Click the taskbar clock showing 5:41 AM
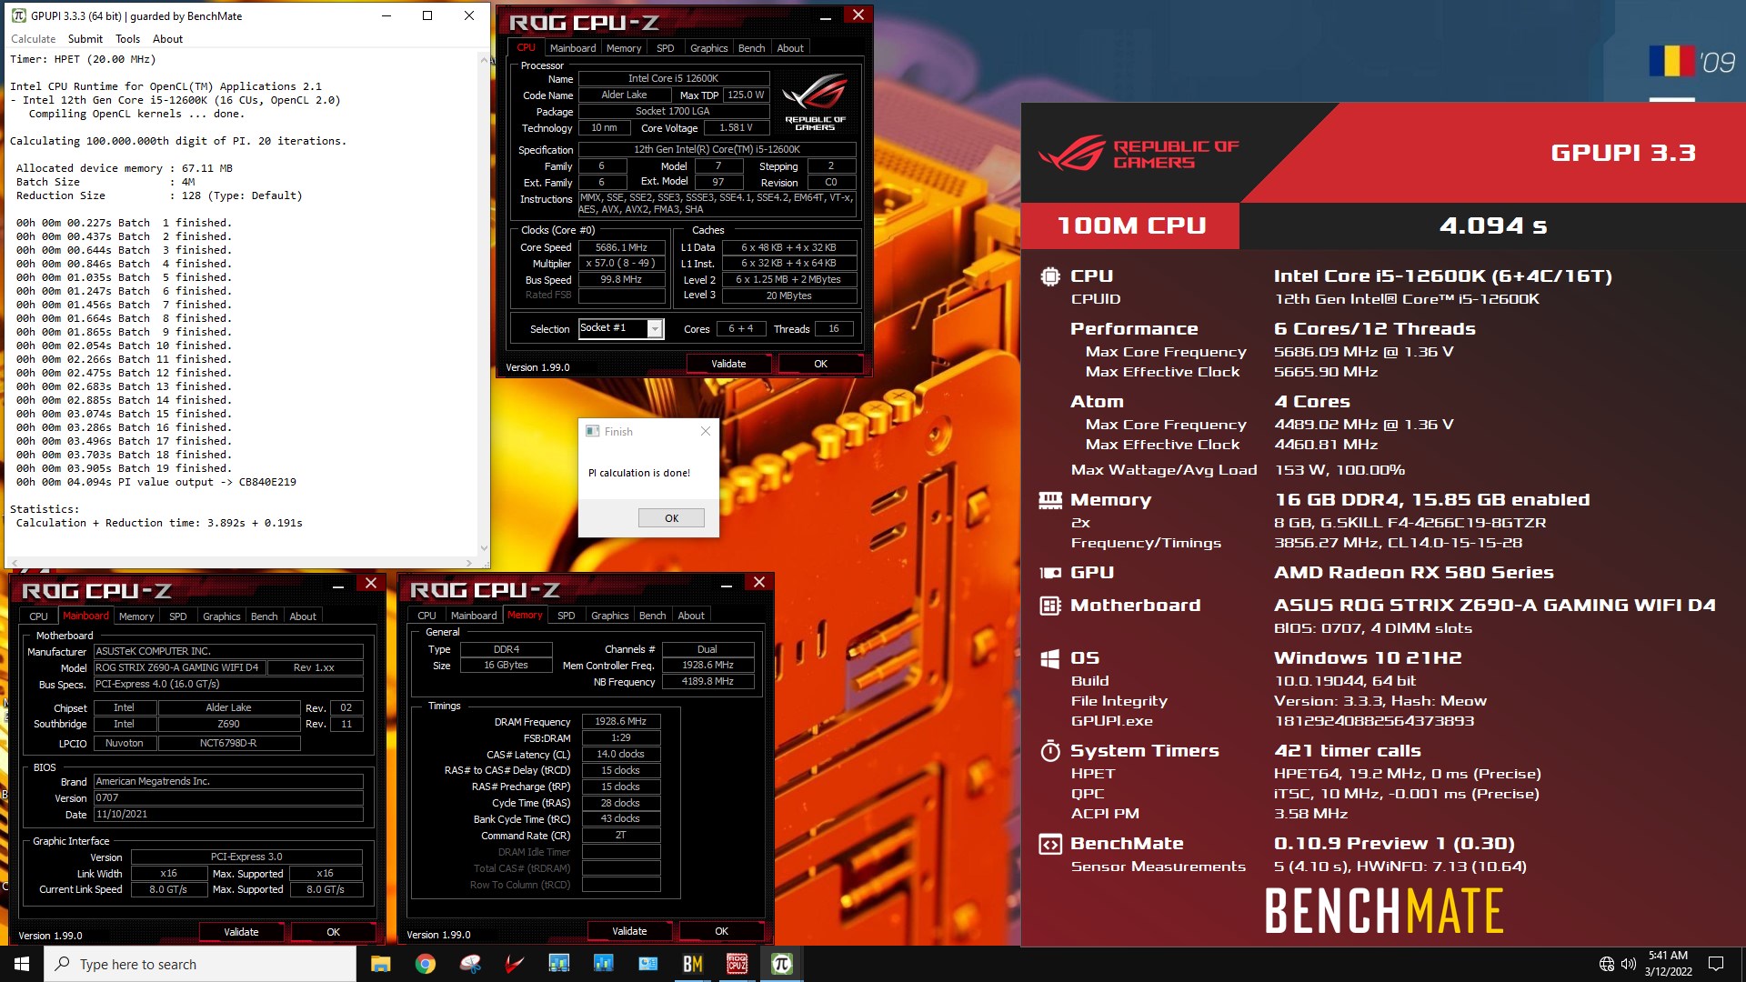 click(1668, 964)
